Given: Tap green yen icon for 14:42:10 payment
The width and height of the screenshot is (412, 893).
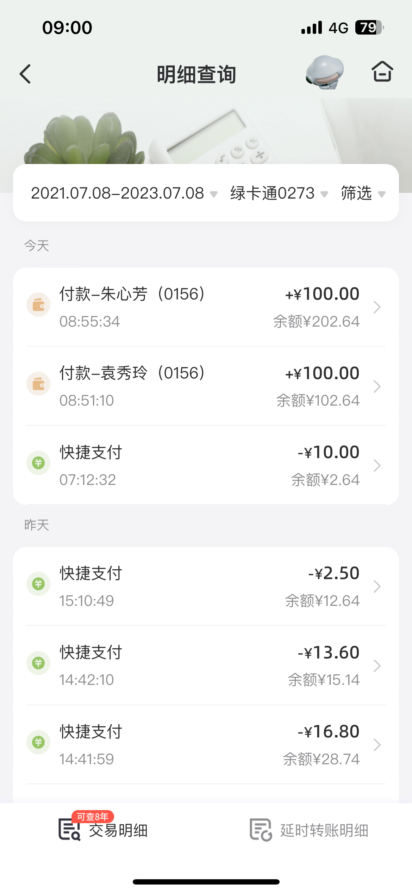Looking at the screenshot, I should click(38, 663).
